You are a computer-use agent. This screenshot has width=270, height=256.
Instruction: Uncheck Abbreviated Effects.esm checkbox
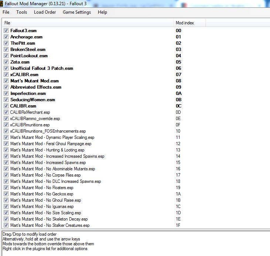[6, 87]
